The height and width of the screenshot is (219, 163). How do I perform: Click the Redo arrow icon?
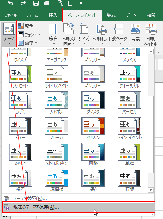pos(23,3)
